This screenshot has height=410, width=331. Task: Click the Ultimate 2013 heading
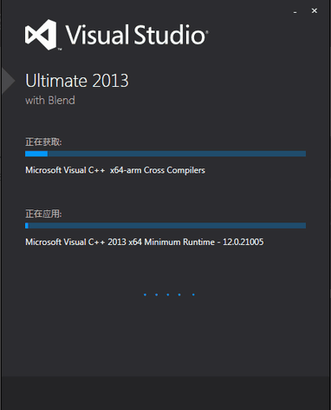coord(77,81)
